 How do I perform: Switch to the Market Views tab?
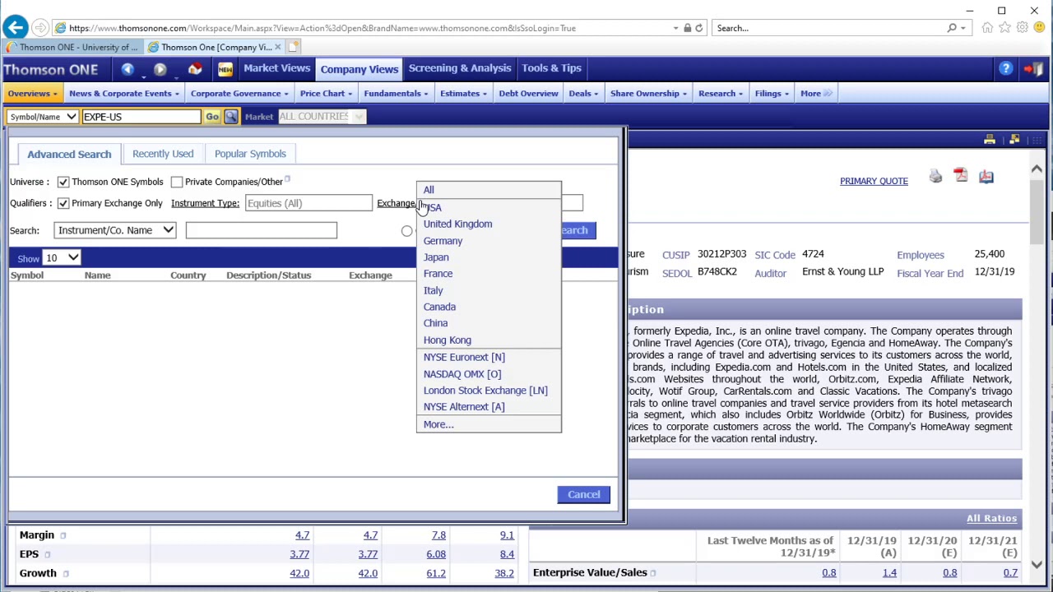tap(276, 68)
